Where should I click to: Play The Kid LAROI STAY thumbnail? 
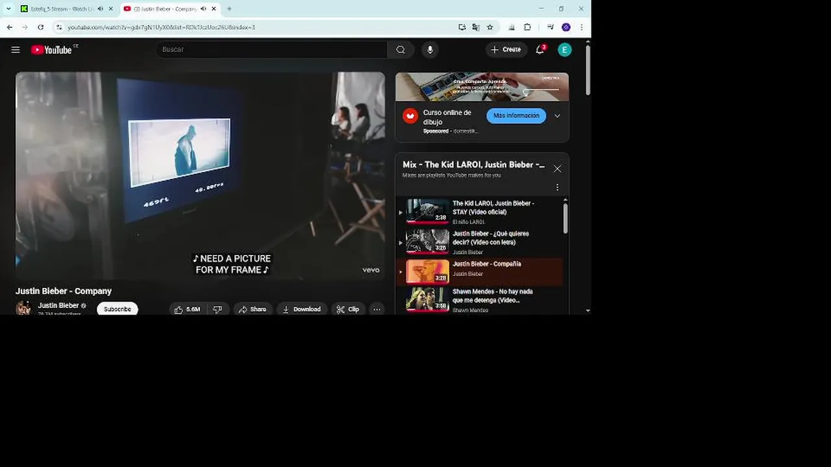pos(427,211)
